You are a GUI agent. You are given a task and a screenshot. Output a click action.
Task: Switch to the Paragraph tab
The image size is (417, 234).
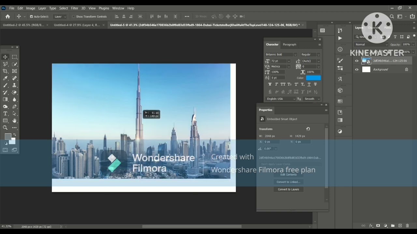coord(289,45)
